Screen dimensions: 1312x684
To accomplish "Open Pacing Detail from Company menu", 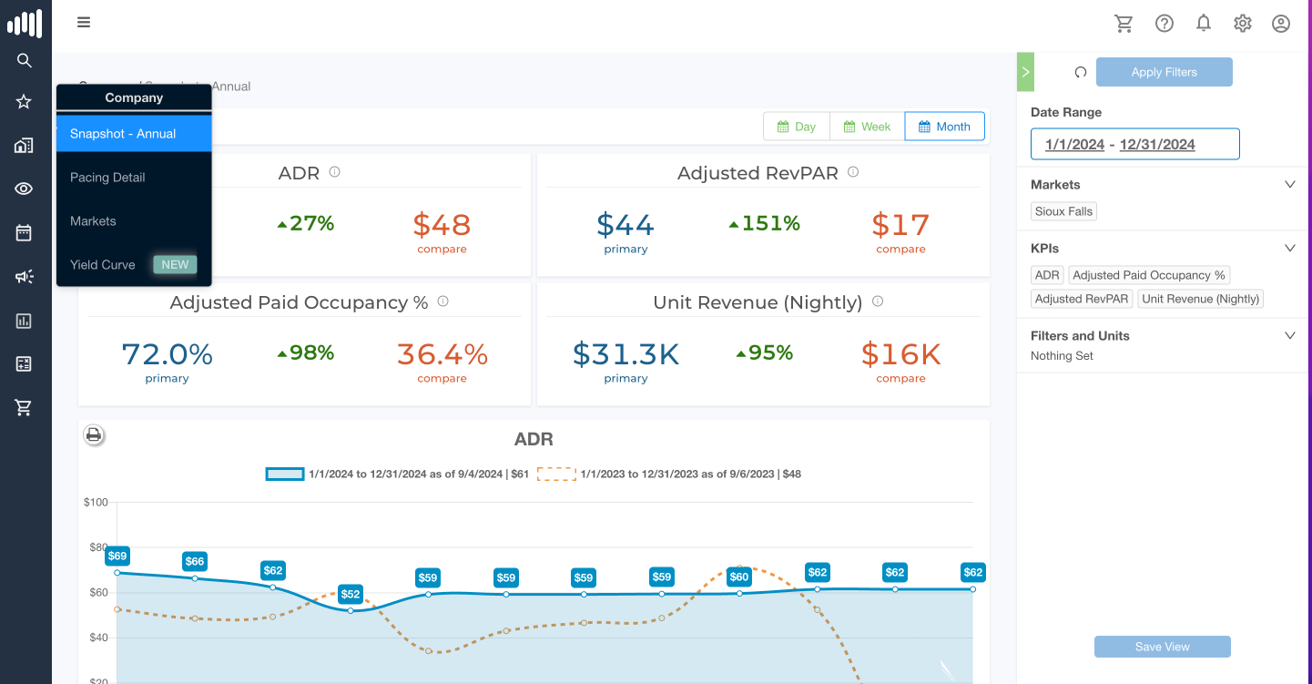I will click(x=108, y=178).
